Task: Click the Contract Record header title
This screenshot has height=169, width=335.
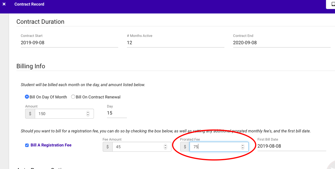Action: [29, 4]
